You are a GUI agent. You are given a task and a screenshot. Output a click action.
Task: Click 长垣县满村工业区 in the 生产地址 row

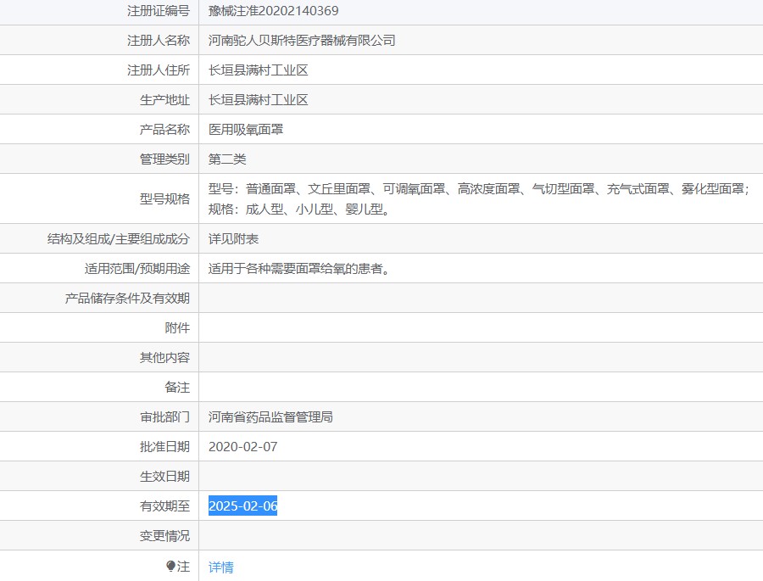pyautogui.click(x=259, y=100)
